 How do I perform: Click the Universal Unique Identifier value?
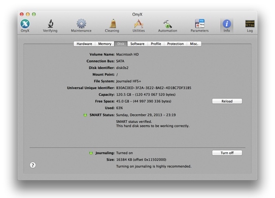click(x=154, y=88)
